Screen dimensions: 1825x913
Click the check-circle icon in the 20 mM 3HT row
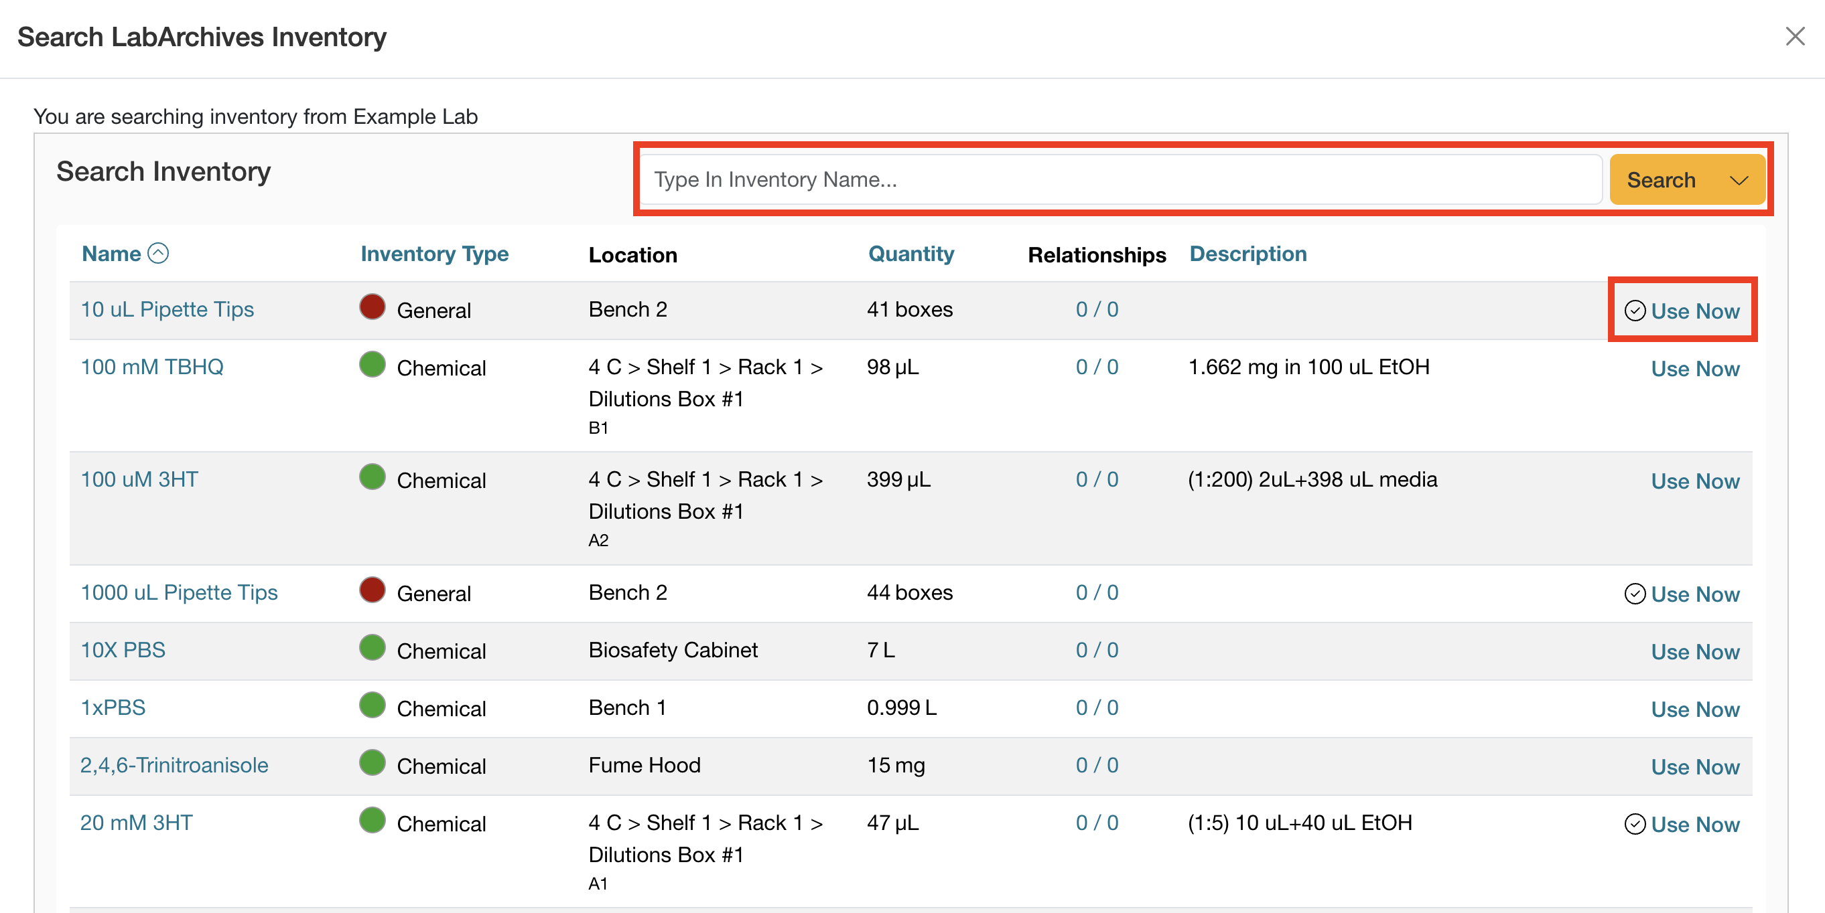1635,824
